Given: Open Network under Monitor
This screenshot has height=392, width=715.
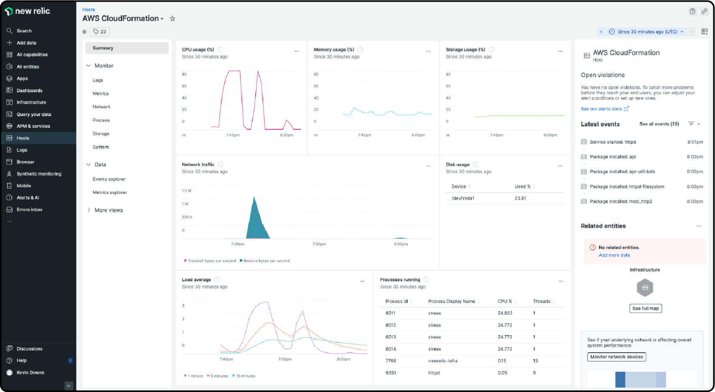Looking at the screenshot, I should [102, 107].
